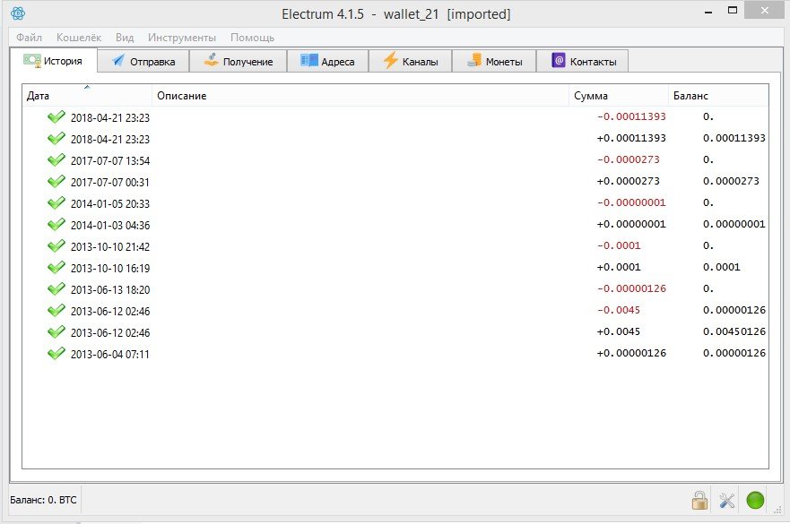Click confirmed checkmark on 2017-07-07 13:54 row
The height and width of the screenshot is (524, 790).
(x=56, y=160)
